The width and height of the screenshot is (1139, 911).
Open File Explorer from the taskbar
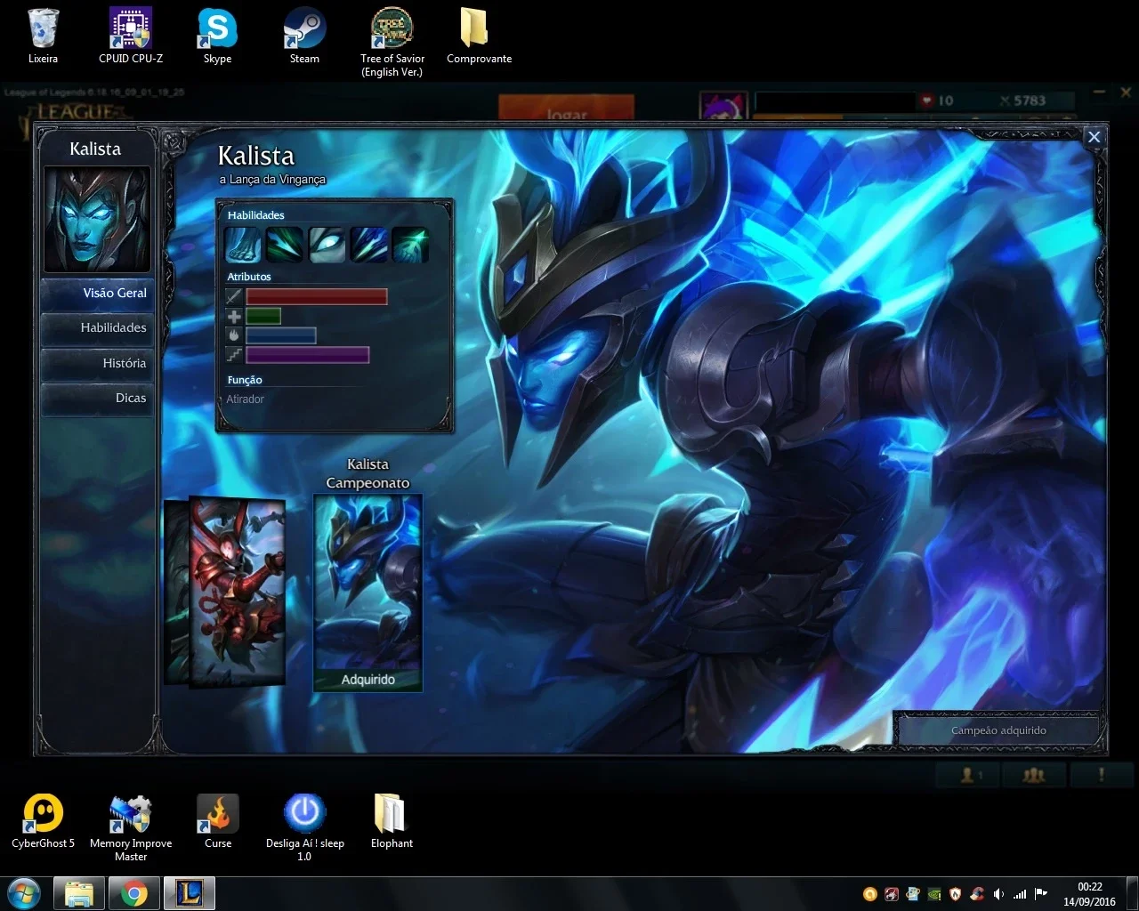click(x=79, y=893)
